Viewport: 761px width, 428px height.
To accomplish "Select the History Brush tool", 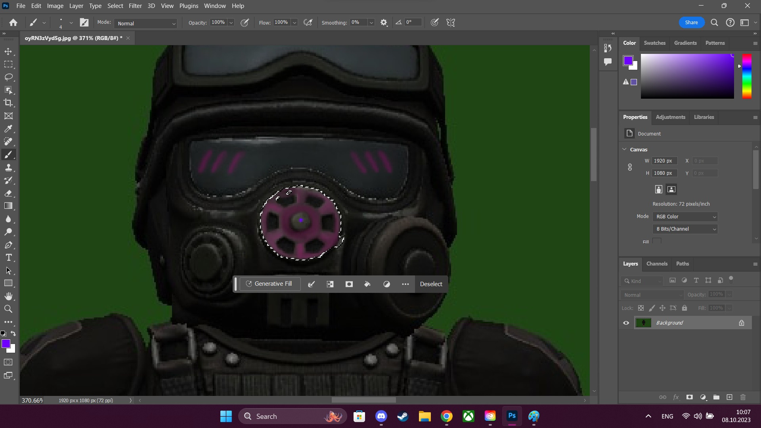I will click(x=8, y=180).
